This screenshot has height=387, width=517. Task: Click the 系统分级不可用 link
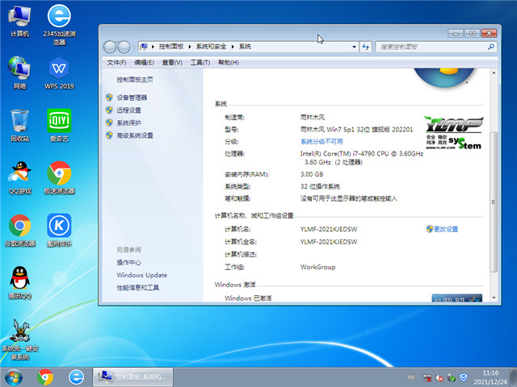pos(322,142)
